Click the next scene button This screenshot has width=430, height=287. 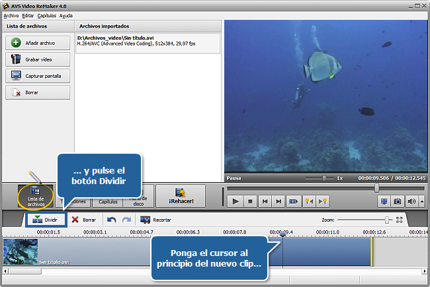293,201
